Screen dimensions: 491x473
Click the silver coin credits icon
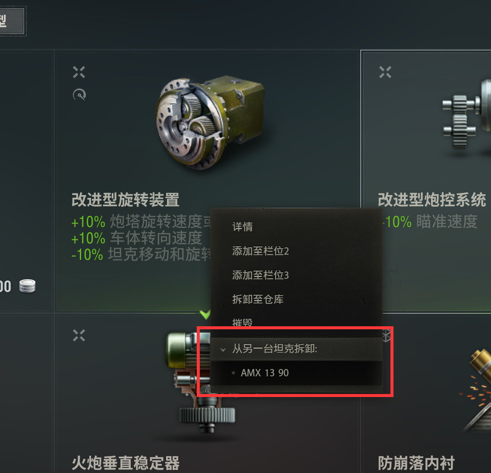(x=27, y=286)
